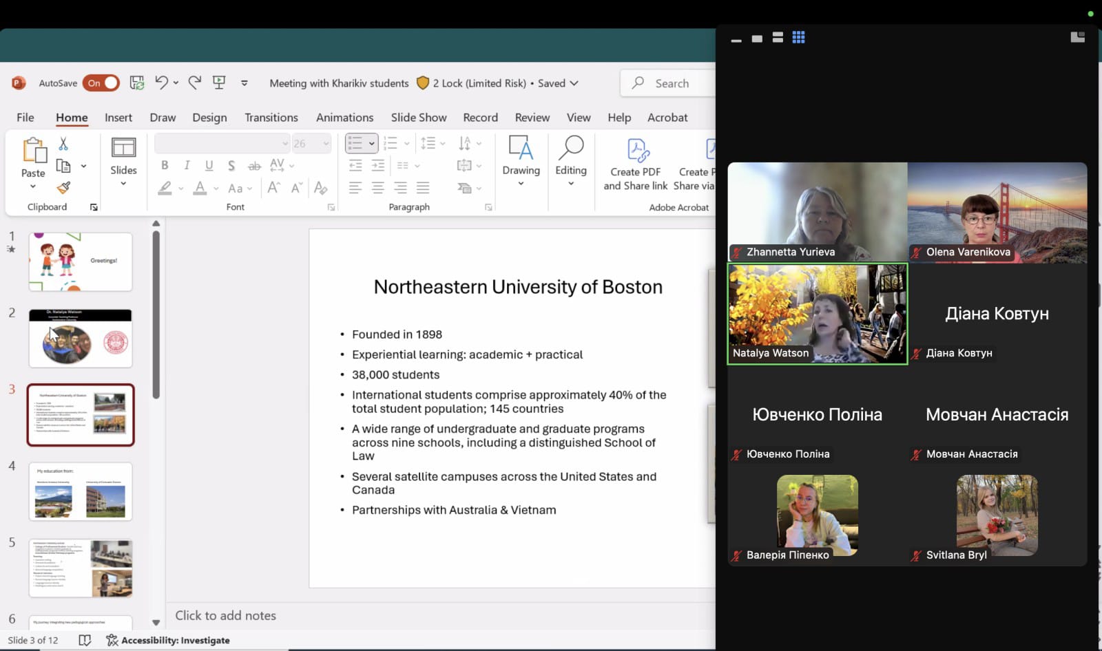Click the slide panel vertical scrollbar
This screenshot has height=651, width=1102.
156,314
